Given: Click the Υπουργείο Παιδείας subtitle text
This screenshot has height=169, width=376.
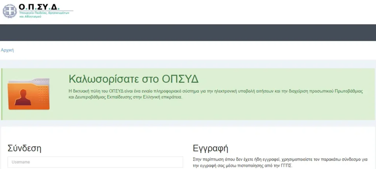Looking at the screenshot, I should [x=44, y=14].
